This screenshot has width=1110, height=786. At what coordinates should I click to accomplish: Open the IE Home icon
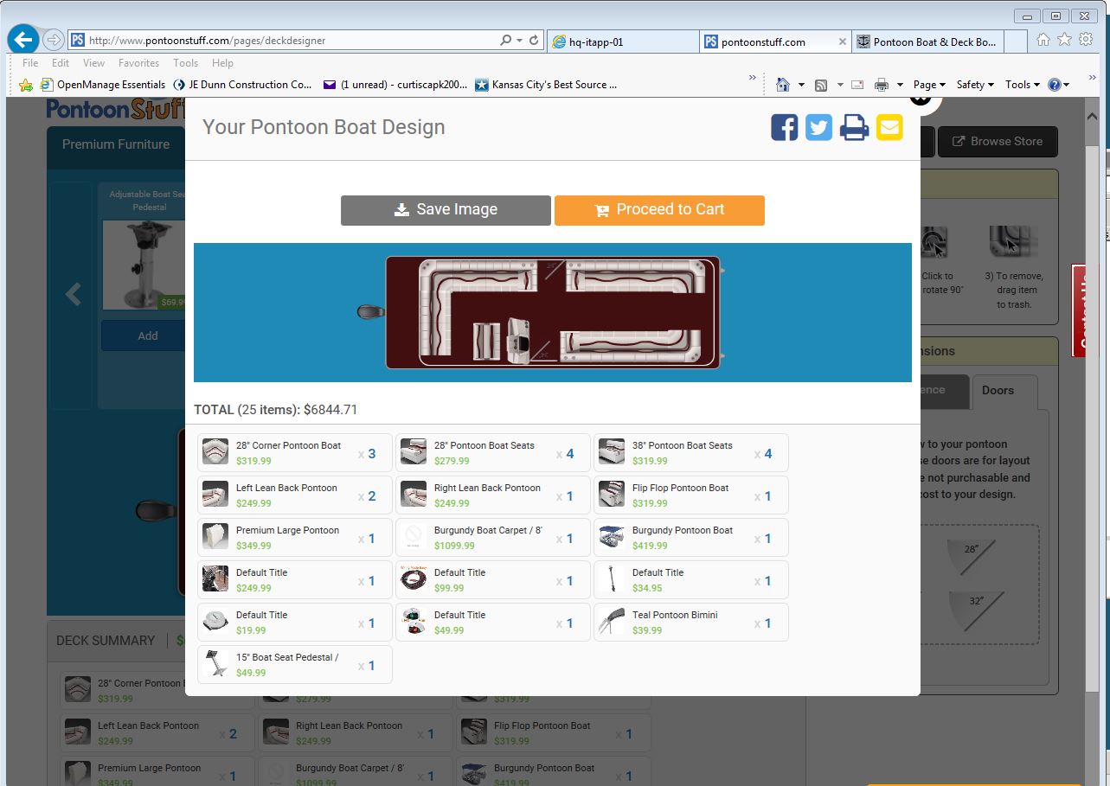click(1043, 40)
